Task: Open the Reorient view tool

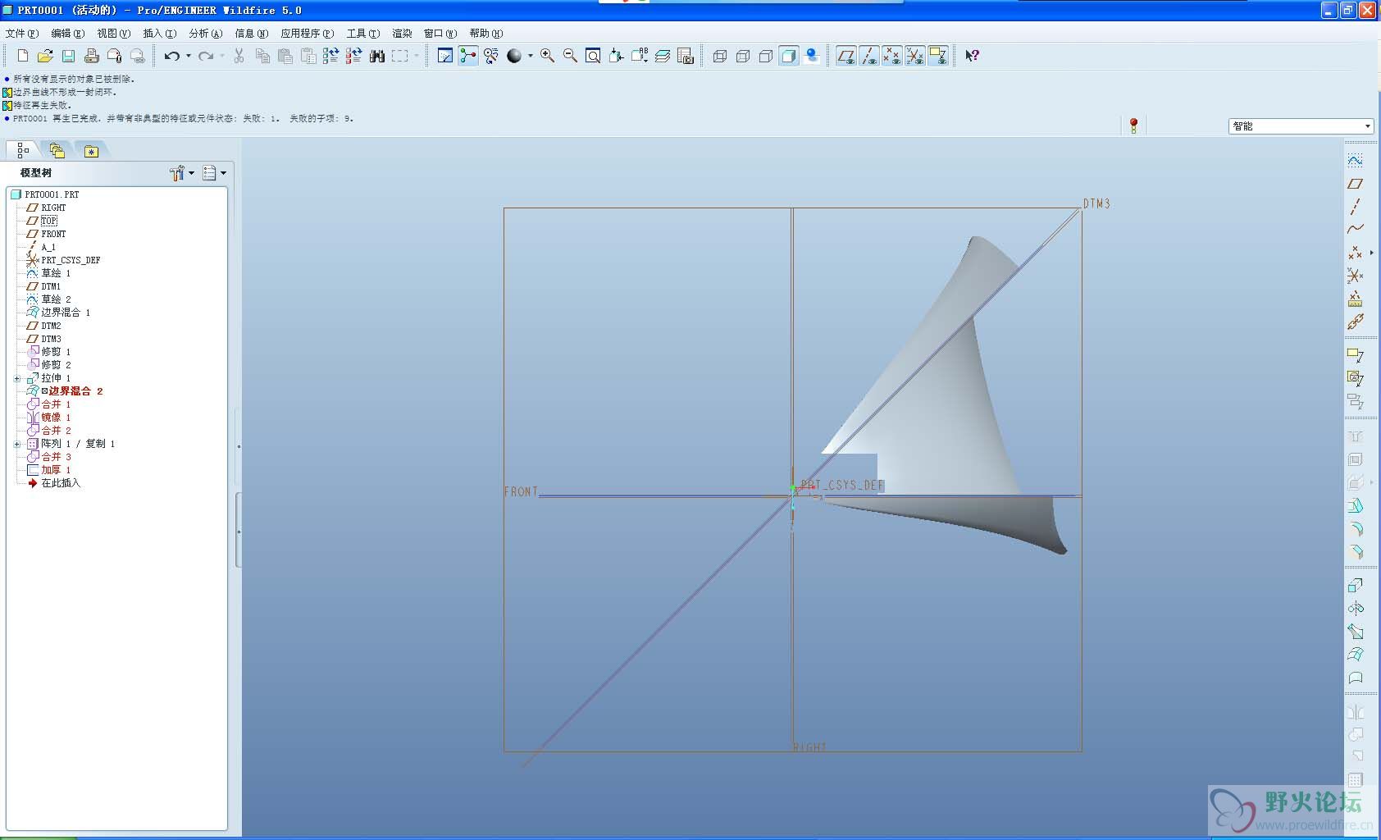Action: 616,56
